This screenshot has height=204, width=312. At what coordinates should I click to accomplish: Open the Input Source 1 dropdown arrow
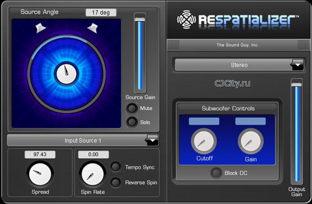(x=152, y=140)
